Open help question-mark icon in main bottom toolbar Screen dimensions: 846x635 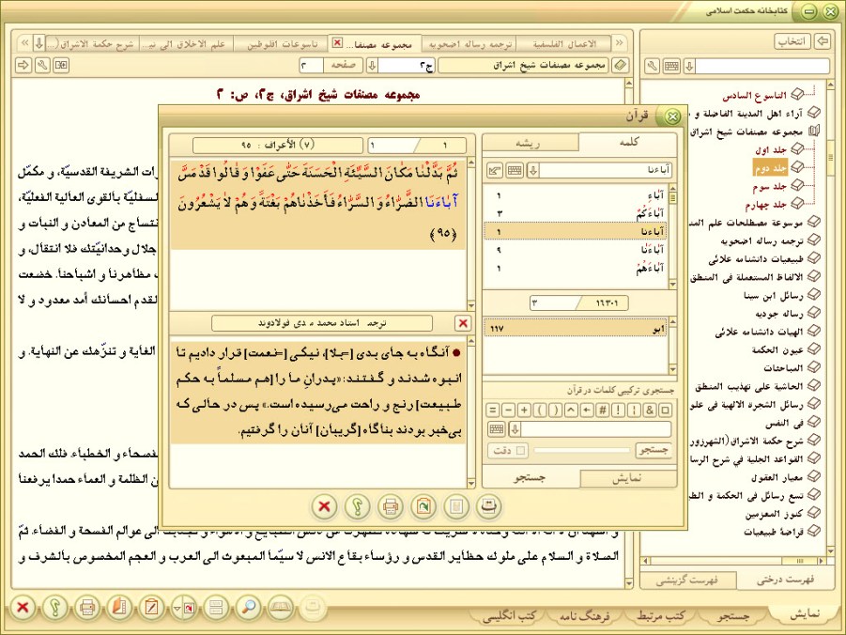click(54, 608)
